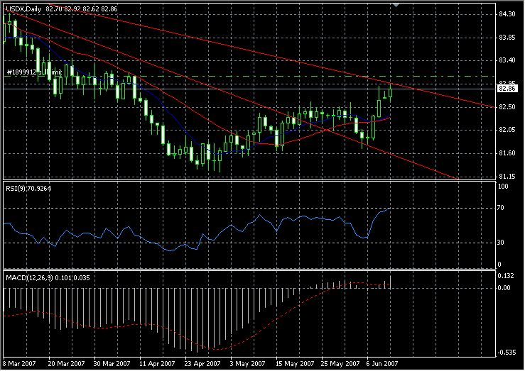
Task: Click the 15 May 2007 date label
Action: (295, 364)
